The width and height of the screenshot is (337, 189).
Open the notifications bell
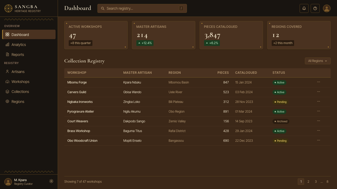click(x=304, y=8)
